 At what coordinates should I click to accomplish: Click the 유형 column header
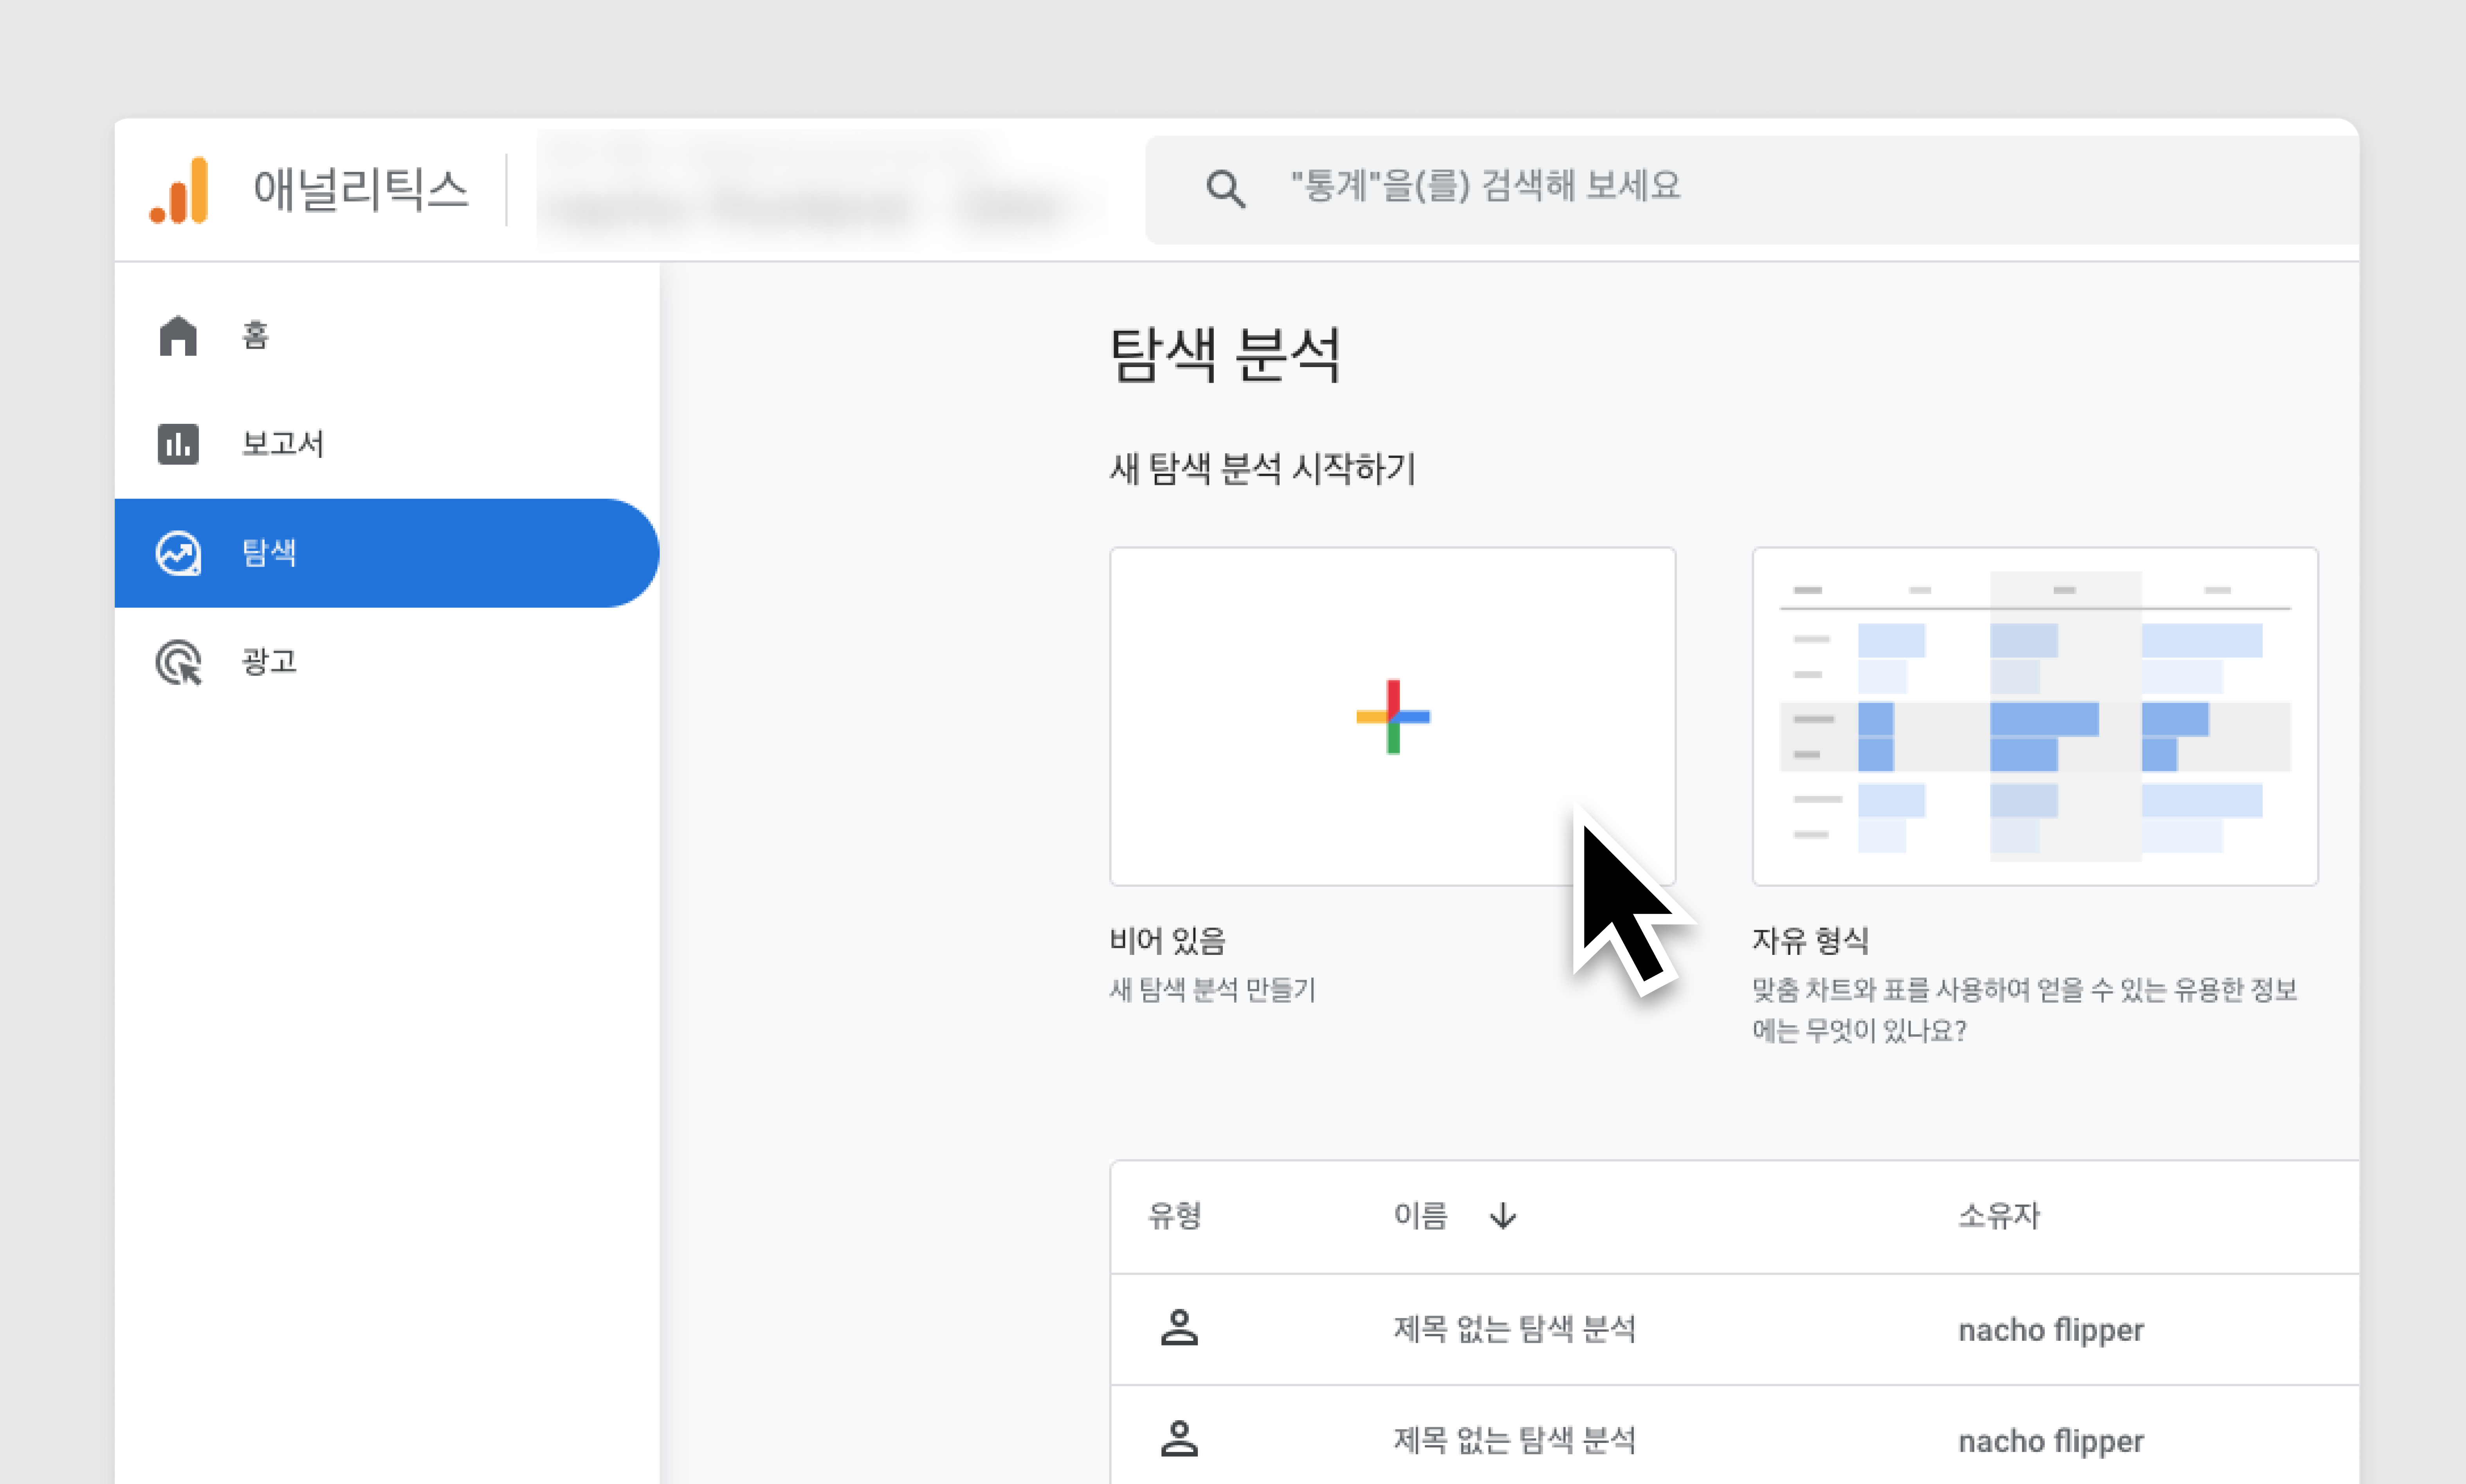[x=1174, y=1216]
